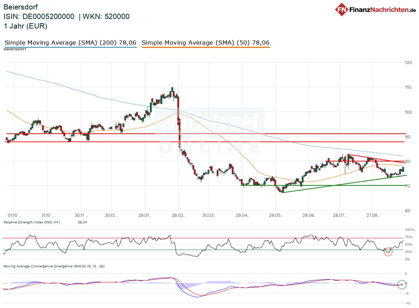This screenshot has height=308, width=419.
Task: Select the 30.03. date label
Action: [209, 216]
